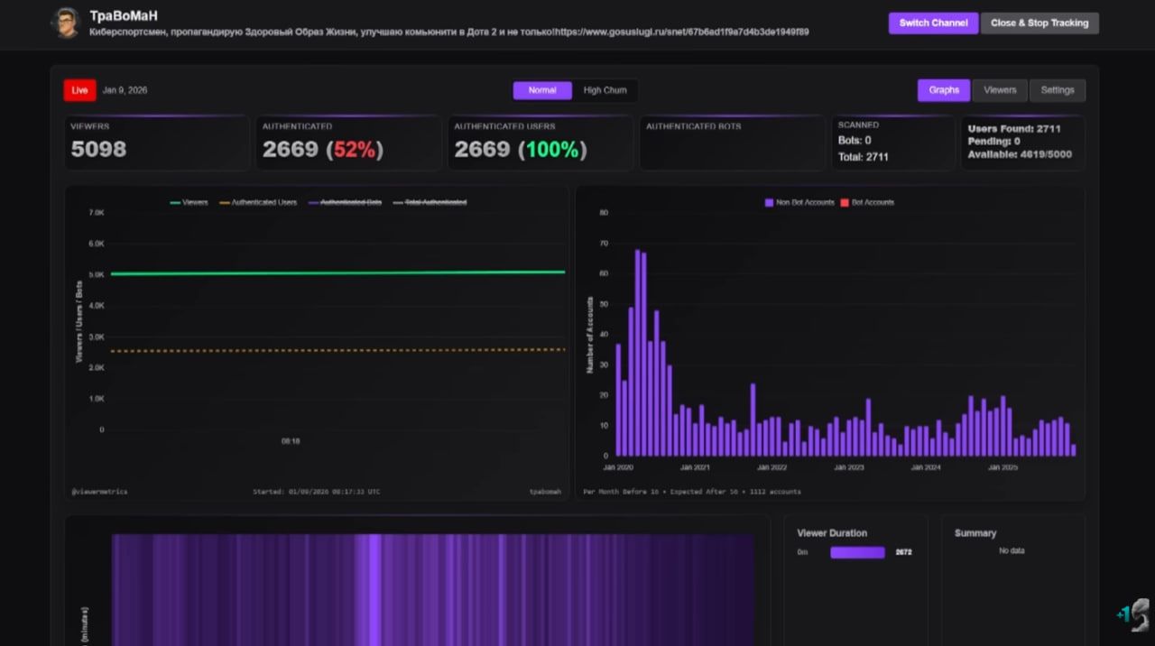Viewport: 1155px width, 646px height.
Task: Switch to High Churn mode
Action: coord(605,90)
